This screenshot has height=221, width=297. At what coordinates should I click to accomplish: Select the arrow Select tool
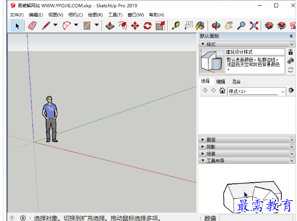(x=17, y=26)
